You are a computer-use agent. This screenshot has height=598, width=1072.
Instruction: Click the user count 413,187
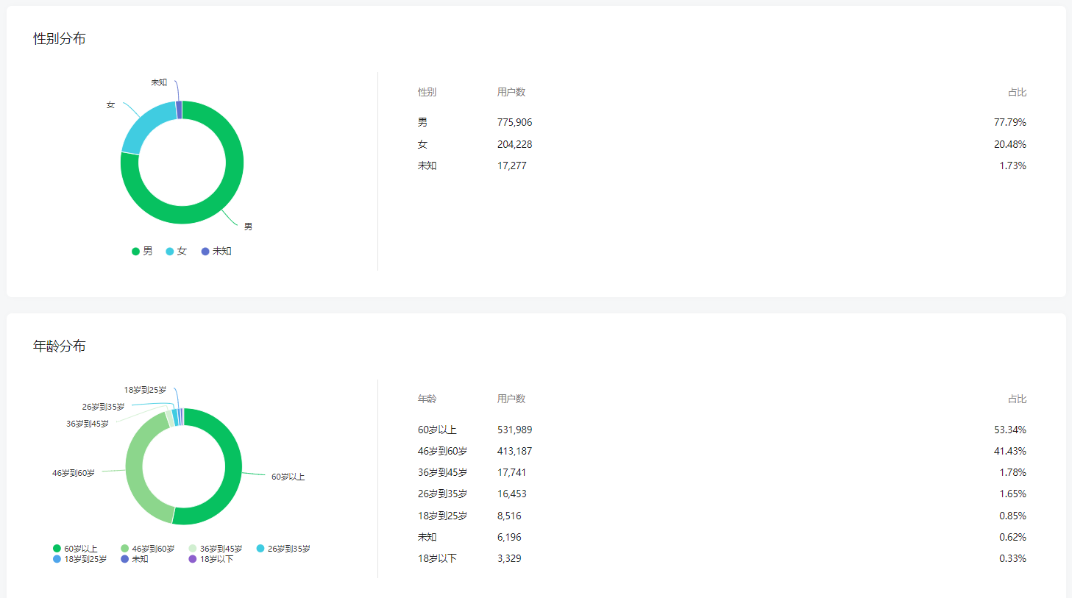[x=514, y=451]
